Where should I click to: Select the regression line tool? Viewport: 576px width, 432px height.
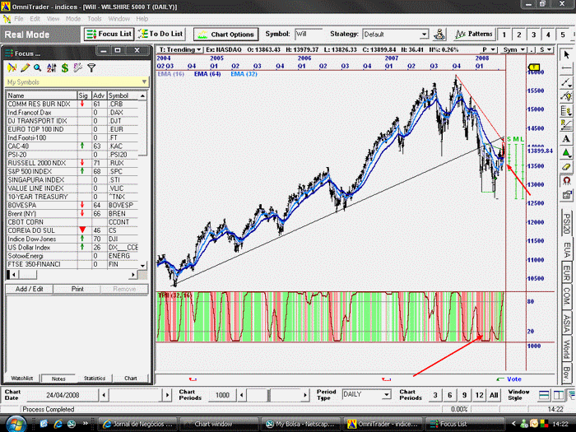point(566,124)
